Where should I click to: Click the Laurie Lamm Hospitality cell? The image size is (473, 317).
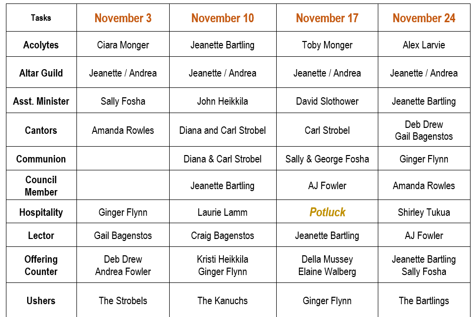pyautogui.click(x=222, y=212)
